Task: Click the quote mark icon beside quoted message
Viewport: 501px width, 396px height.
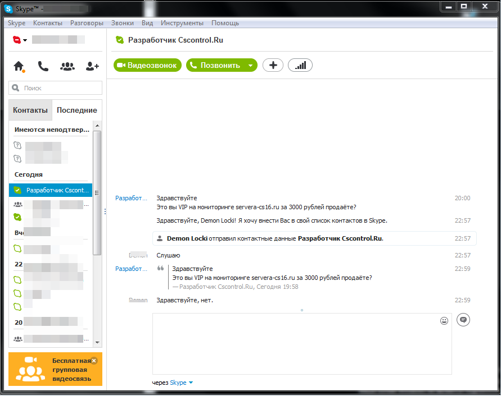Action: click(x=160, y=269)
